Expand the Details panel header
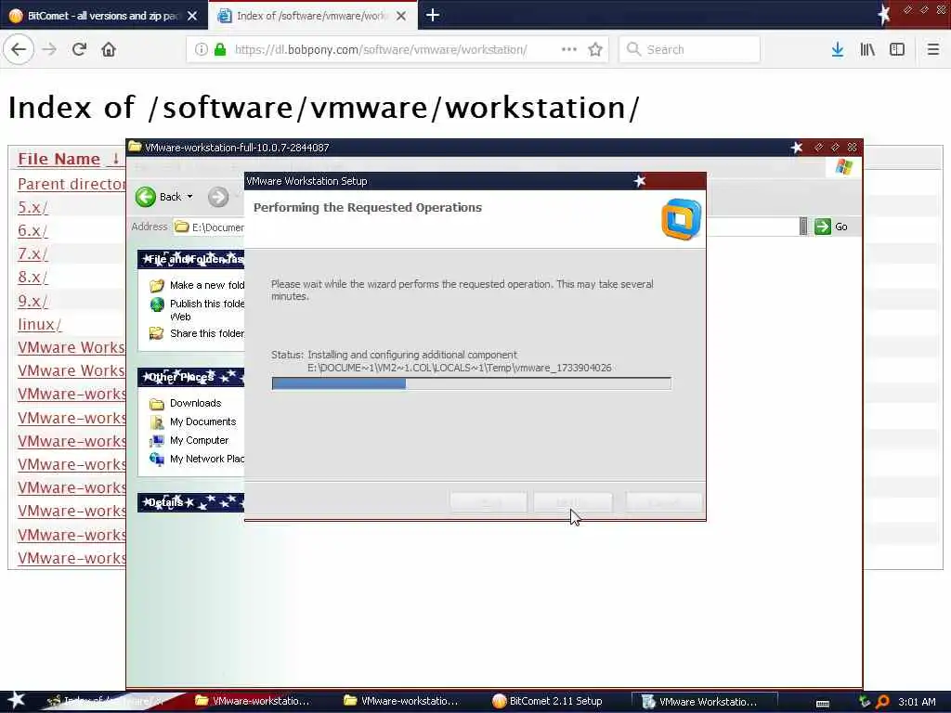The width and height of the screenshot is (951, 713). [x=191, y=502]
